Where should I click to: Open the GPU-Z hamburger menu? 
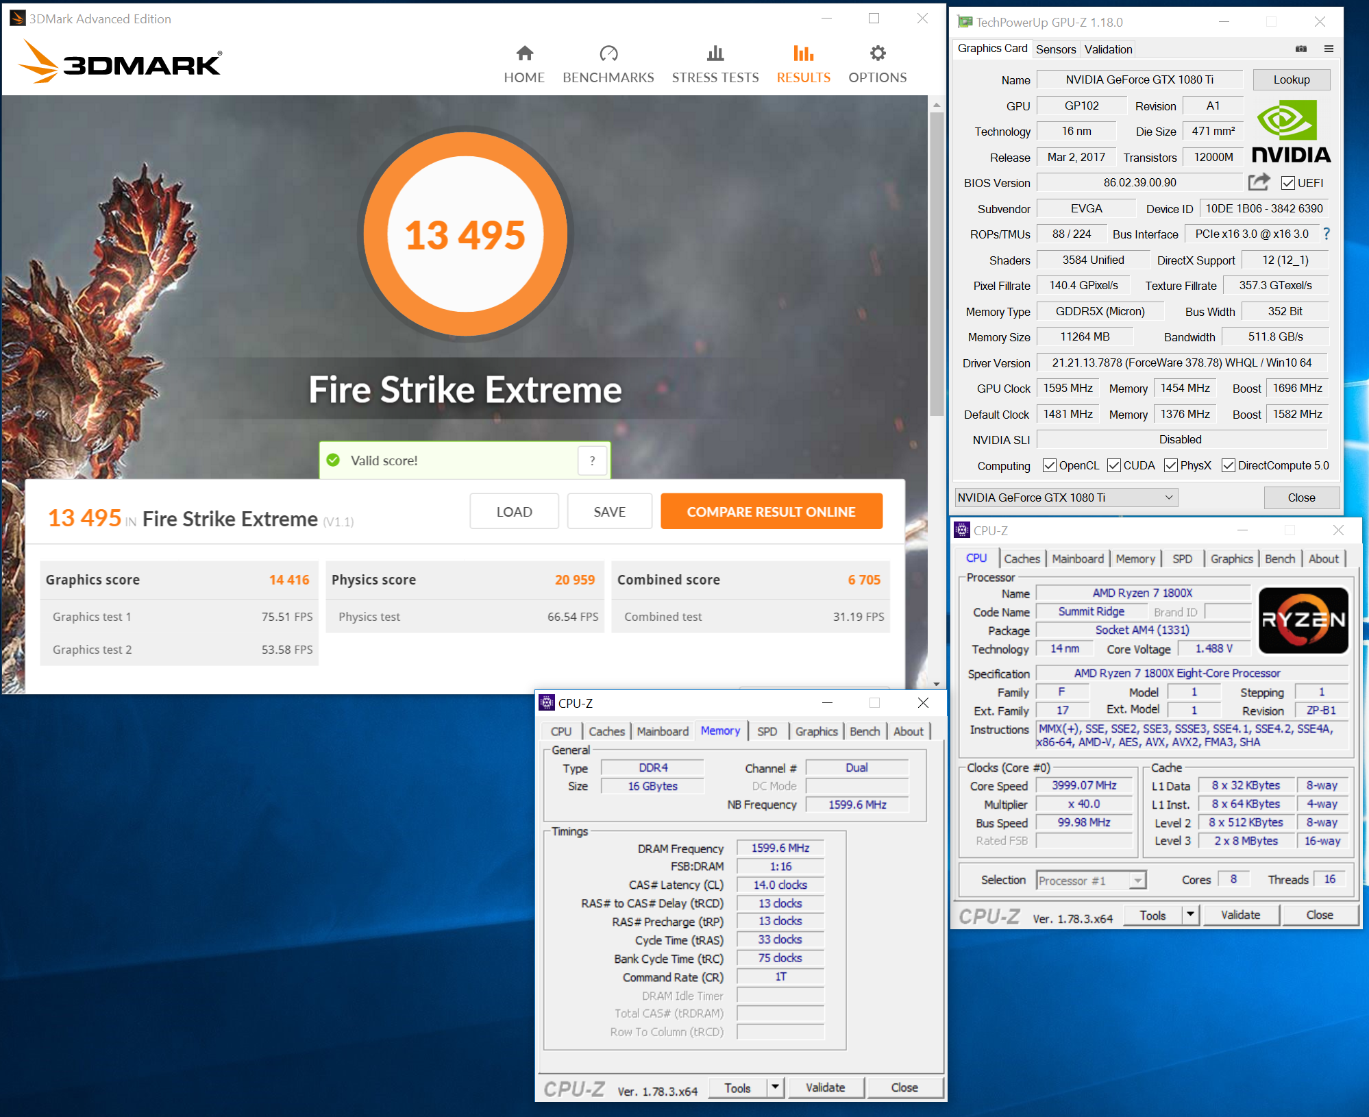coord(1329,49)
